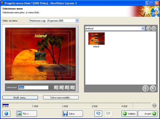Go to previous menu page icon
The width and height of the screenshot is (160, 119).
click(62, 88)
